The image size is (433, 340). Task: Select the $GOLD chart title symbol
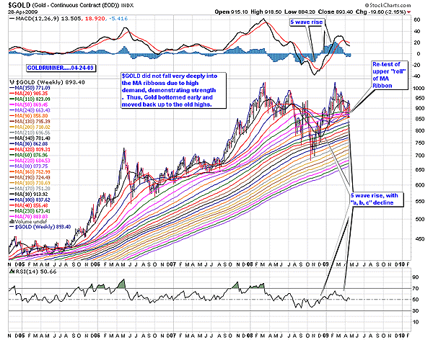coord(19,5)
